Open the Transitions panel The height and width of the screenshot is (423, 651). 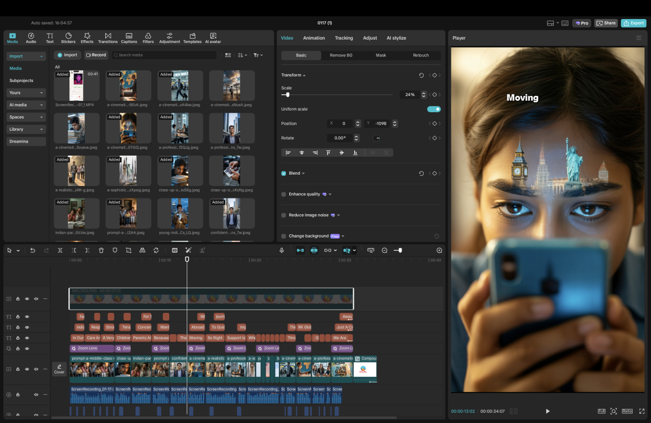tap(108, 38)
